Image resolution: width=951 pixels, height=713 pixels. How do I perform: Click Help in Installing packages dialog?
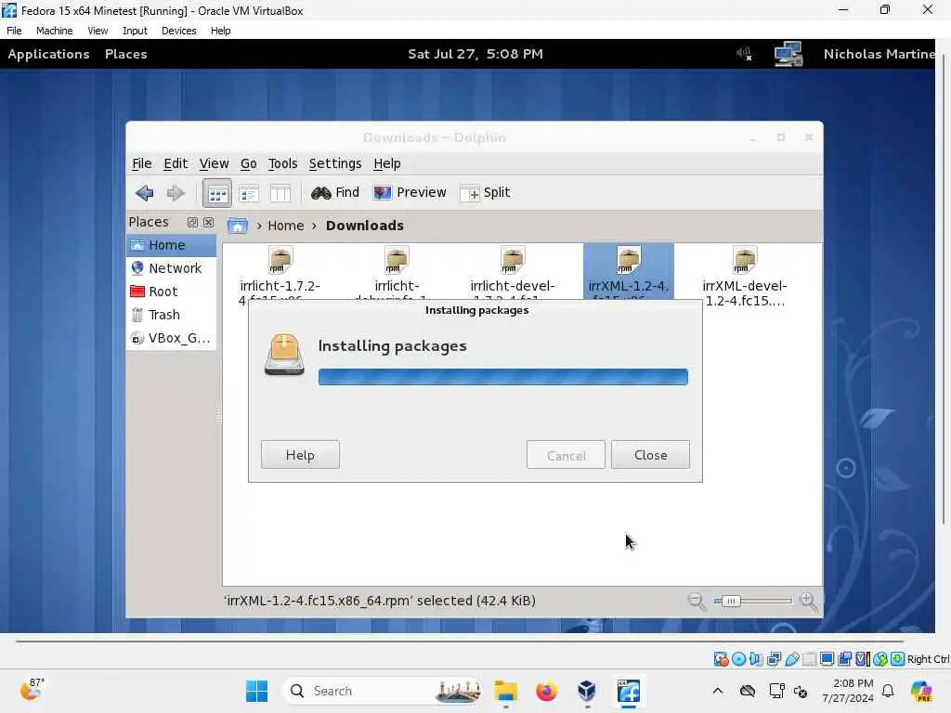300,455
